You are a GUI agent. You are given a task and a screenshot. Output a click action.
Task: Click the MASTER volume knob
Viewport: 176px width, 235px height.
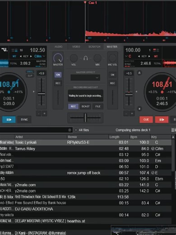pyautogui.click(x=58, y=58)
